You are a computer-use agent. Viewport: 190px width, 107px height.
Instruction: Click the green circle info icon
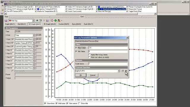pyautogui.click(x=56, y=21)
